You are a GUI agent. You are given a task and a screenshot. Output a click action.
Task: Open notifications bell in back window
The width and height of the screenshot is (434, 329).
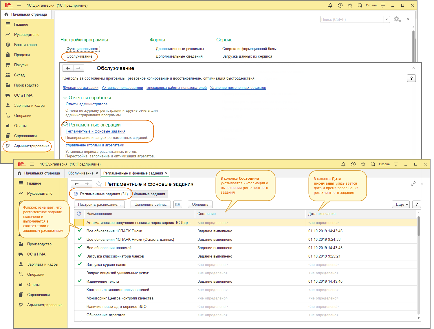tap(330, 5)
